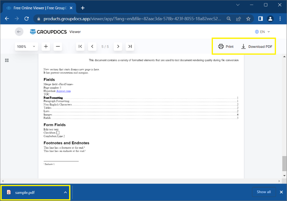The image size is (287, 201).
Task: Toggle the browser side panel
Action: pyautogui.click(x=260, y=19)
